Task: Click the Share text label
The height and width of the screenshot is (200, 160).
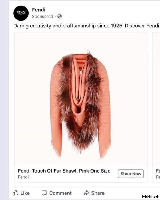Action: pyautogui.click(x=98, y=193)
